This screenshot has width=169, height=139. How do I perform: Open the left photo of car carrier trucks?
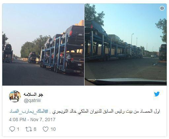(x=43, y=45)
